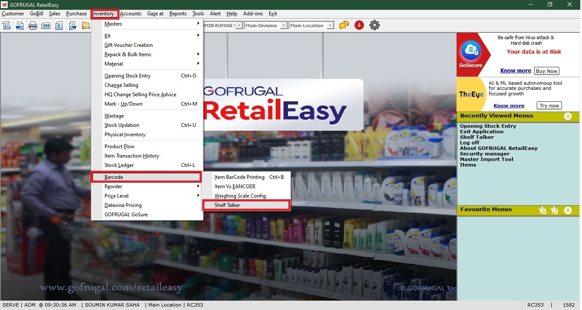Image resolution: width=582 pixels, height=310 pixels.
Task: Open recently viewed Master Import Tool
Action: [487, 159]
